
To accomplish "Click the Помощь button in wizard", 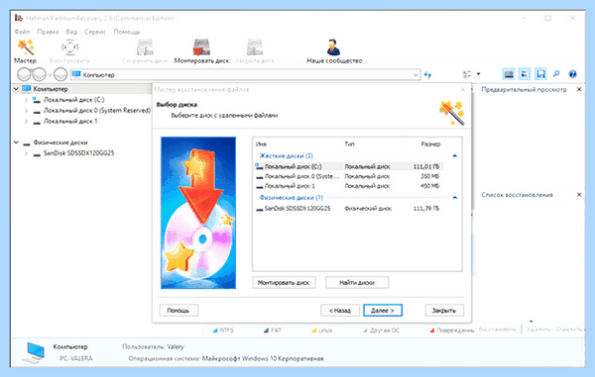I will click(x=178, y=311).
